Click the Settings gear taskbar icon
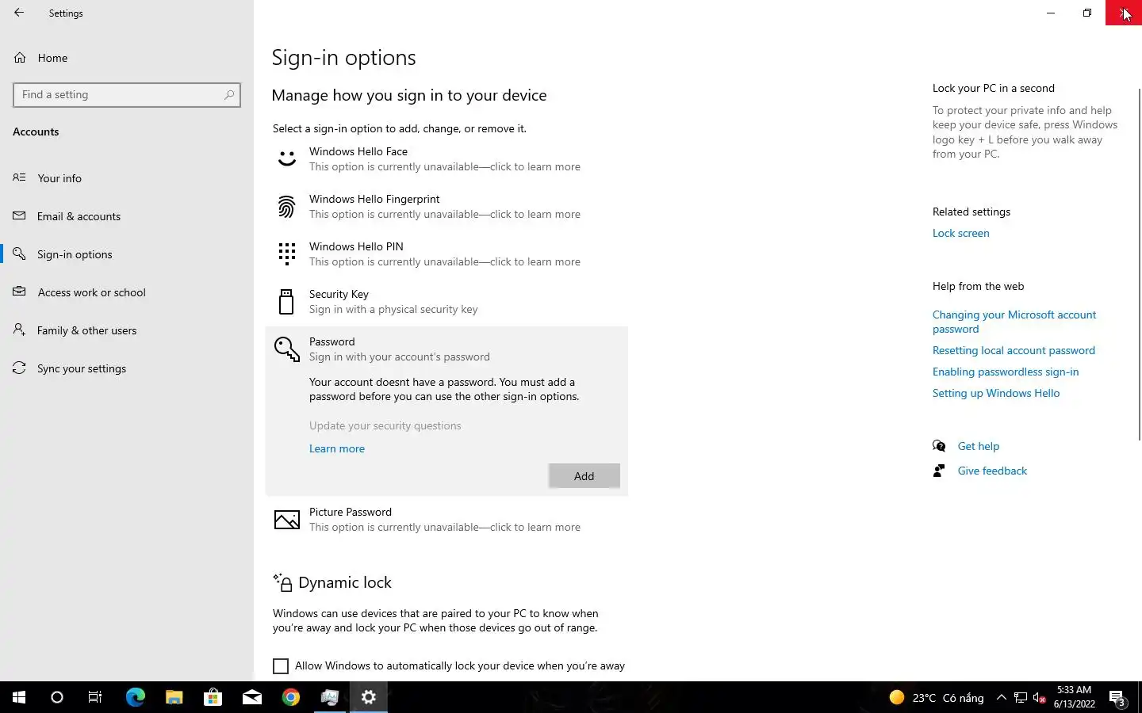 click(369, 697)
